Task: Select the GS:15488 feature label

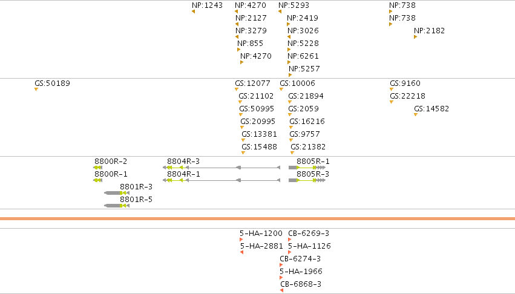Action: point(259,147)
